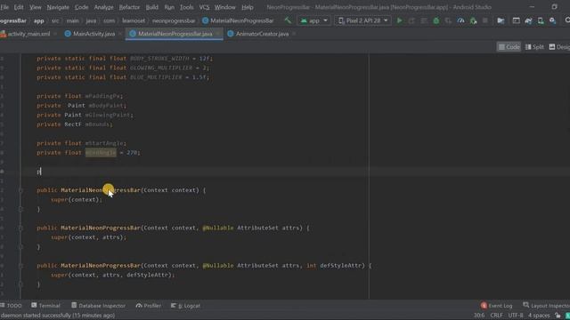Open the Edit menu
Image resolution: width=570 pixels, height=320 pixels.
[19, 7]
